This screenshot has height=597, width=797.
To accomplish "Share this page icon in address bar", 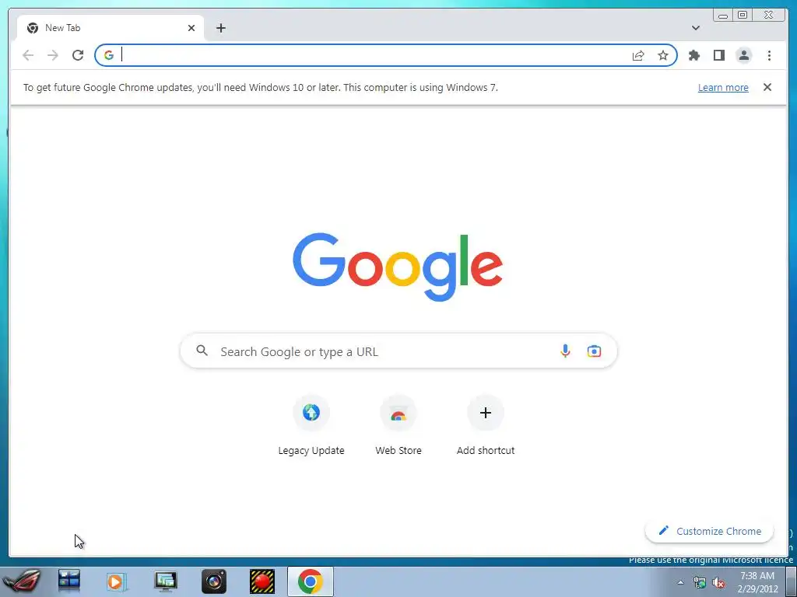I will click(x=638, y=55).
